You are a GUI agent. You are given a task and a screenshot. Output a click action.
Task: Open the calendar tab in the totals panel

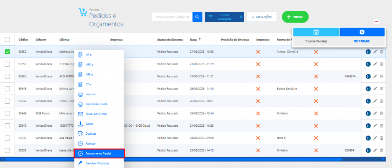pyautogui.click(x=316, y=32)
